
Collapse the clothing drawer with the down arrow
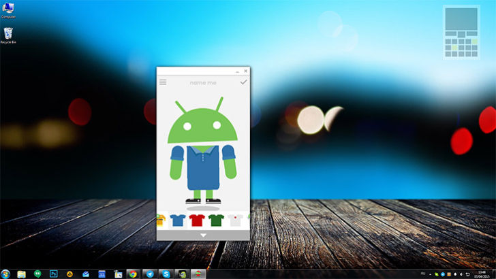point(203,235)
